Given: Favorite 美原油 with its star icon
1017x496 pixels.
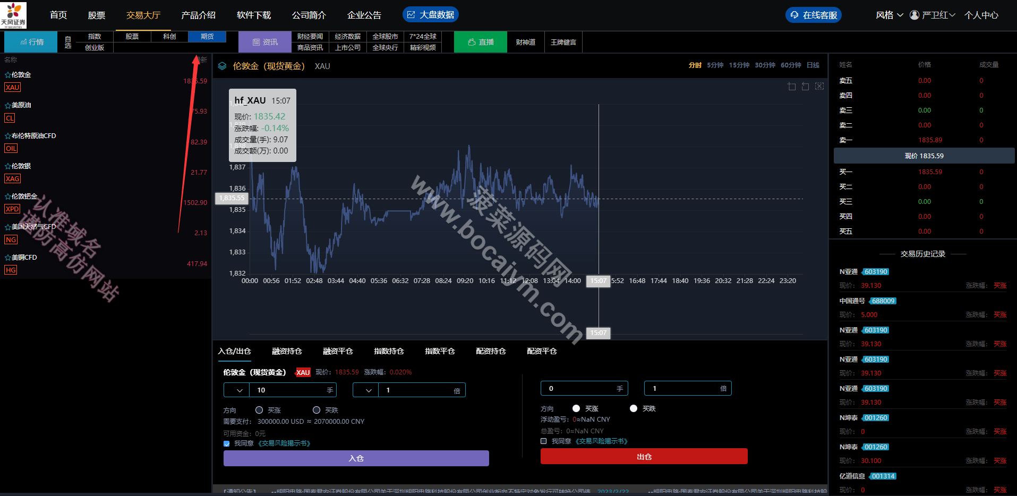Looking at the screenshot, I should click(7, 105).
